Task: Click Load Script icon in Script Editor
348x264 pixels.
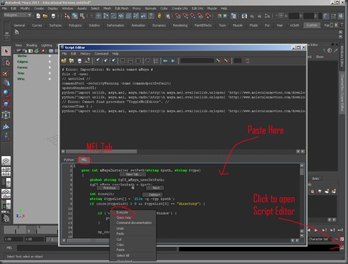Action: tap(64, 61)
